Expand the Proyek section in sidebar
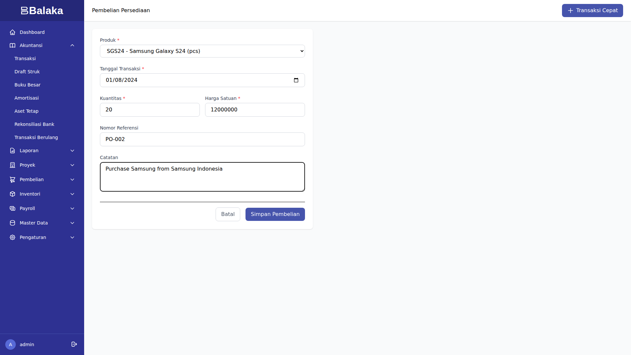 [72, 165]
